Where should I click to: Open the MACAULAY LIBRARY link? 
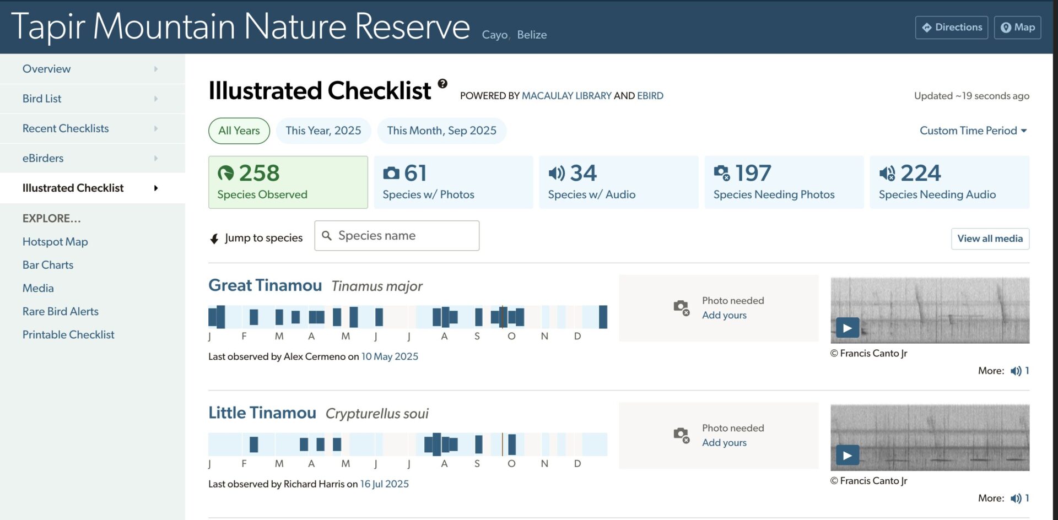(566, 95)
